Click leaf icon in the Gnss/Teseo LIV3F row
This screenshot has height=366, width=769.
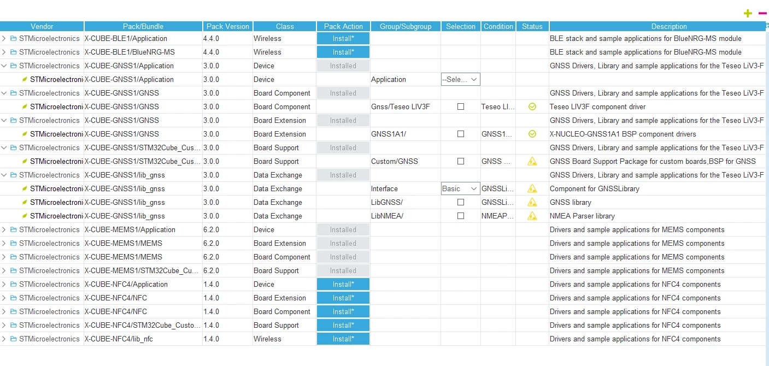coord(25,107)
